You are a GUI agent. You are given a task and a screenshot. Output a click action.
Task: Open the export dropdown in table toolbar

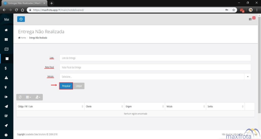(x=38, y=97)
